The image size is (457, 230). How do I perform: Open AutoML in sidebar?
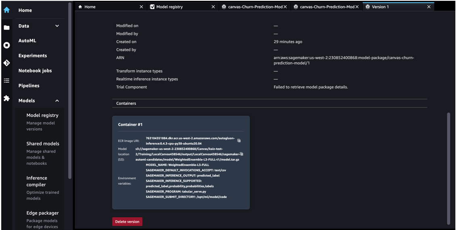pos(27,41)
